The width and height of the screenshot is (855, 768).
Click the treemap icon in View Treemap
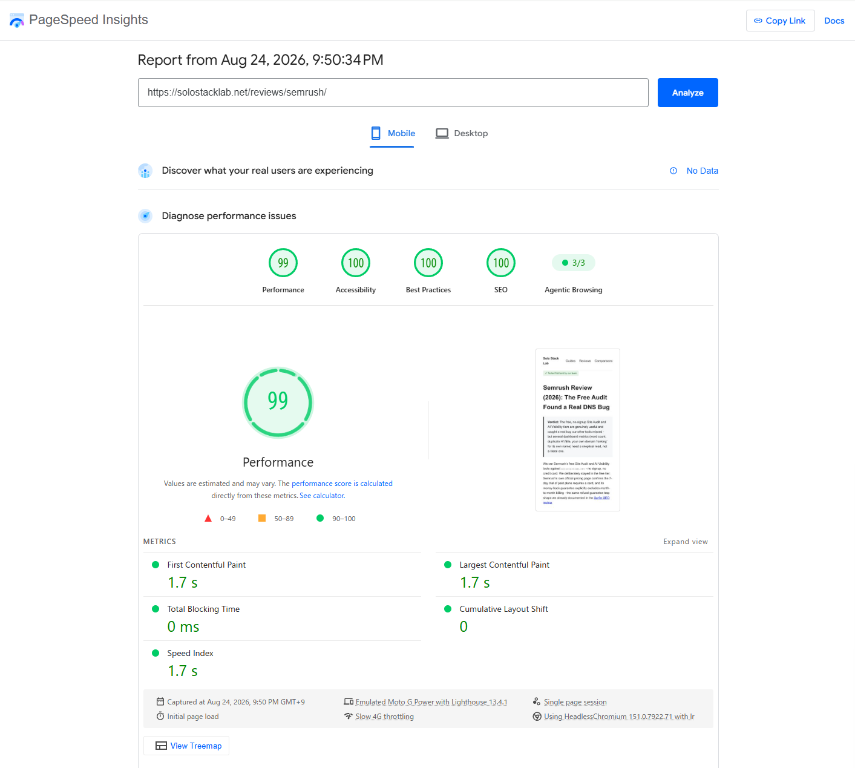pos(161,746)
